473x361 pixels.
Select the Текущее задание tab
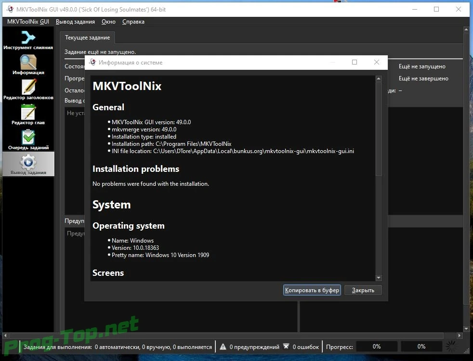point(87,38)
